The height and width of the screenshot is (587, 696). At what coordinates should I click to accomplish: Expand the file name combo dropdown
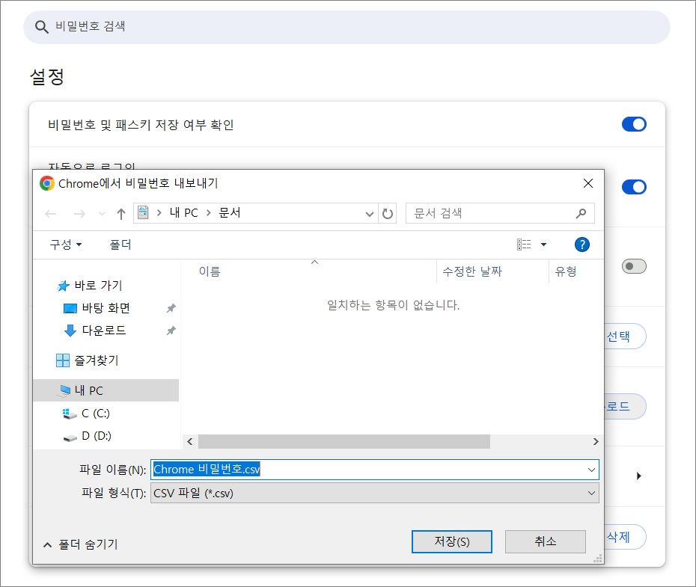tap(591, 470)
